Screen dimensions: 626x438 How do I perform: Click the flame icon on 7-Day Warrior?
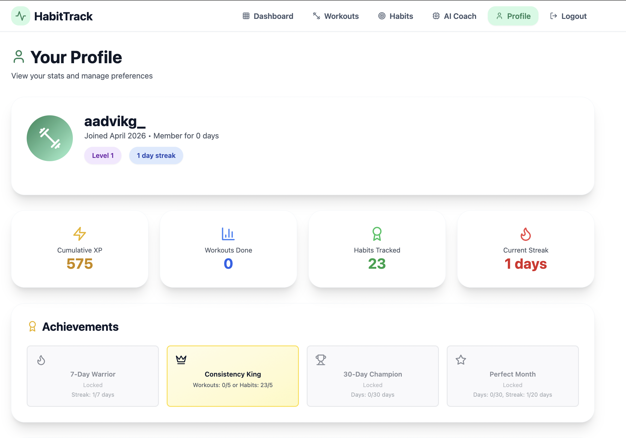coord(41,360)
